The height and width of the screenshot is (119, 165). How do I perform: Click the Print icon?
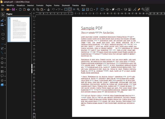[x=28, y=10]
